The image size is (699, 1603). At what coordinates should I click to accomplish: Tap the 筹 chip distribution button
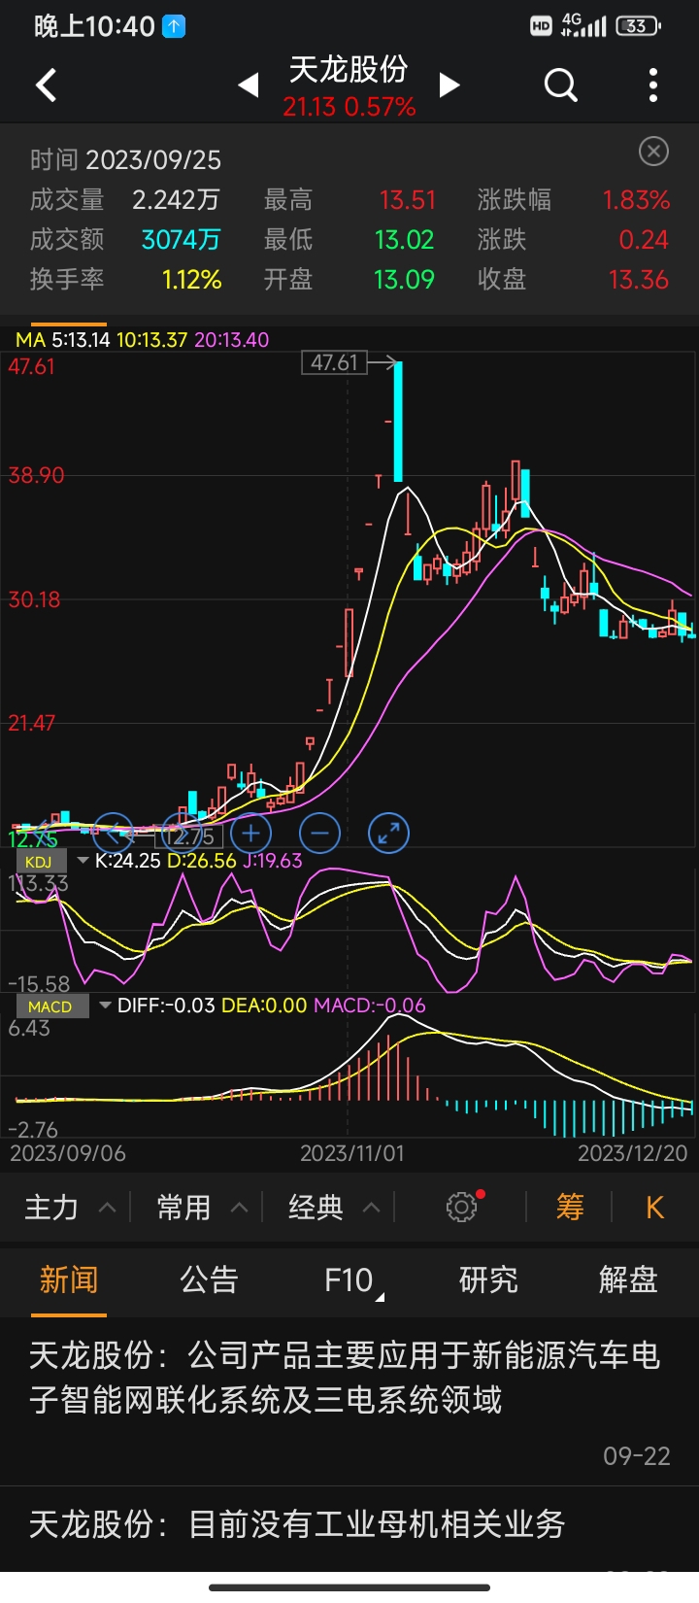[x=570, y=1208]
